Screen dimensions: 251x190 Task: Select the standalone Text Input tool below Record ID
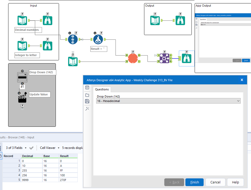pyautogui.click(x=73, y=61)
